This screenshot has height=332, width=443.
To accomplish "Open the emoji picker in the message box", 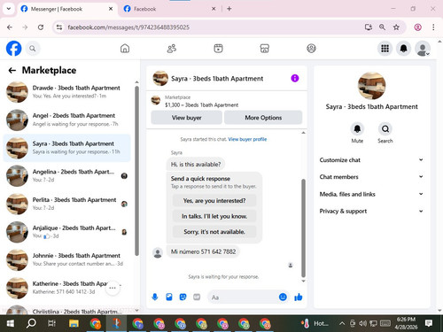I will coord(283,297).
